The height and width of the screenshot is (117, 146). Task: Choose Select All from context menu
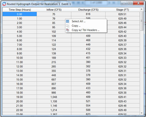86,21
